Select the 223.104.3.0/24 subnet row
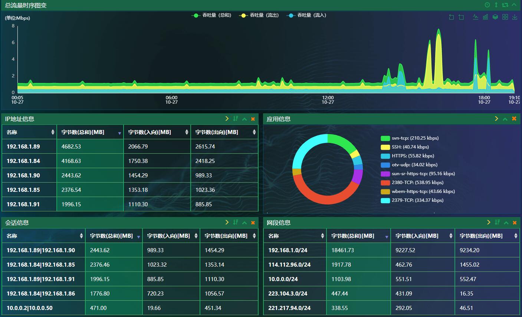Screen dimensions: 522x317 [392, 294]
